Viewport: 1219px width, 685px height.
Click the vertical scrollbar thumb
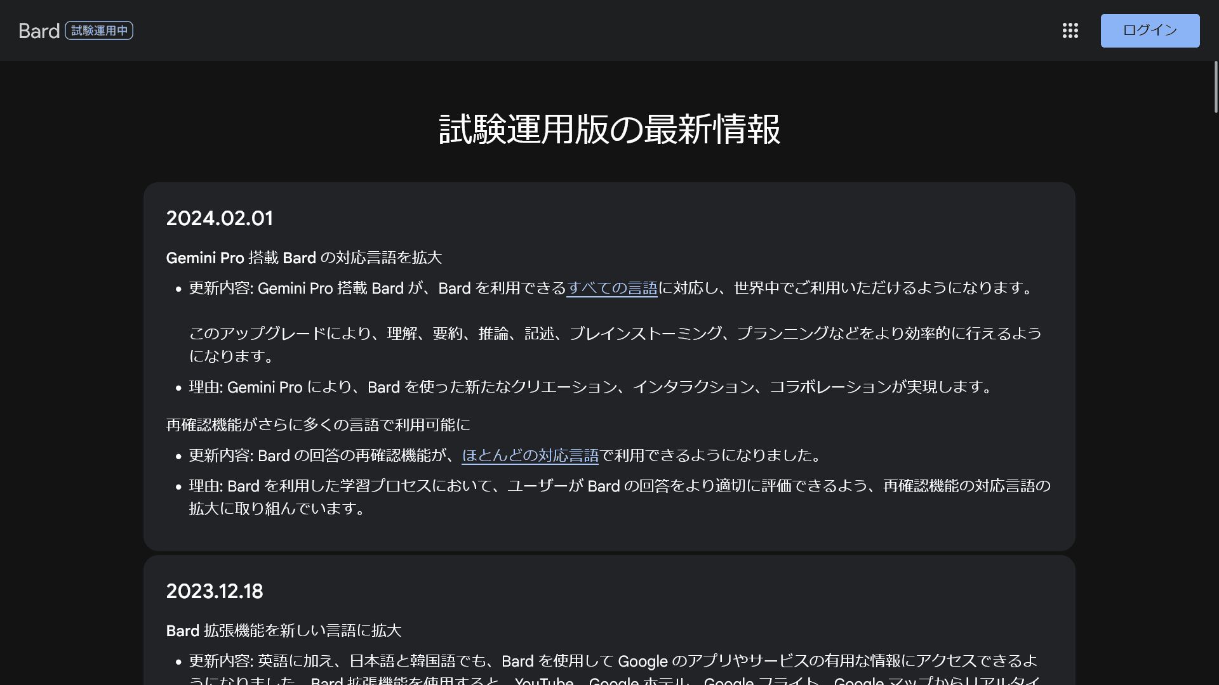pyautogui.click(x=1216, y=87)
